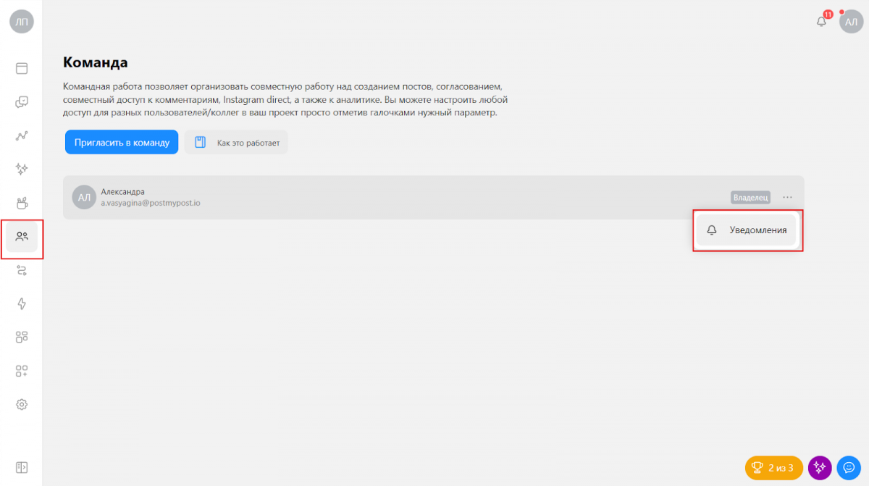Click the Как это работает button
869x486 pixels.
click(x=236, y=143)
